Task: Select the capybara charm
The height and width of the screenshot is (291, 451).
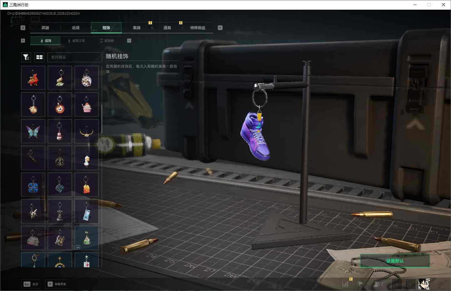Action: [60, 78]
